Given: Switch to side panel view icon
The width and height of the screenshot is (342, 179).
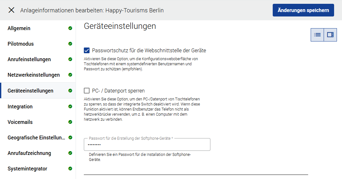Looking at the screenshot, I should [330, 35].
